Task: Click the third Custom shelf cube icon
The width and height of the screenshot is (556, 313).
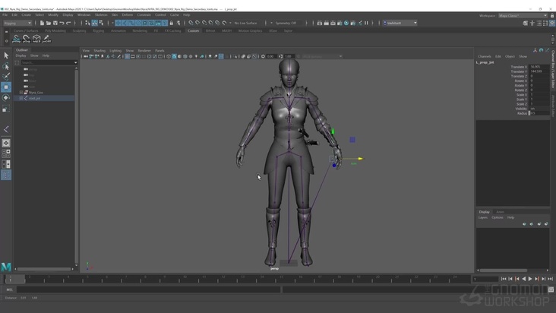Action: coord(36,39)
